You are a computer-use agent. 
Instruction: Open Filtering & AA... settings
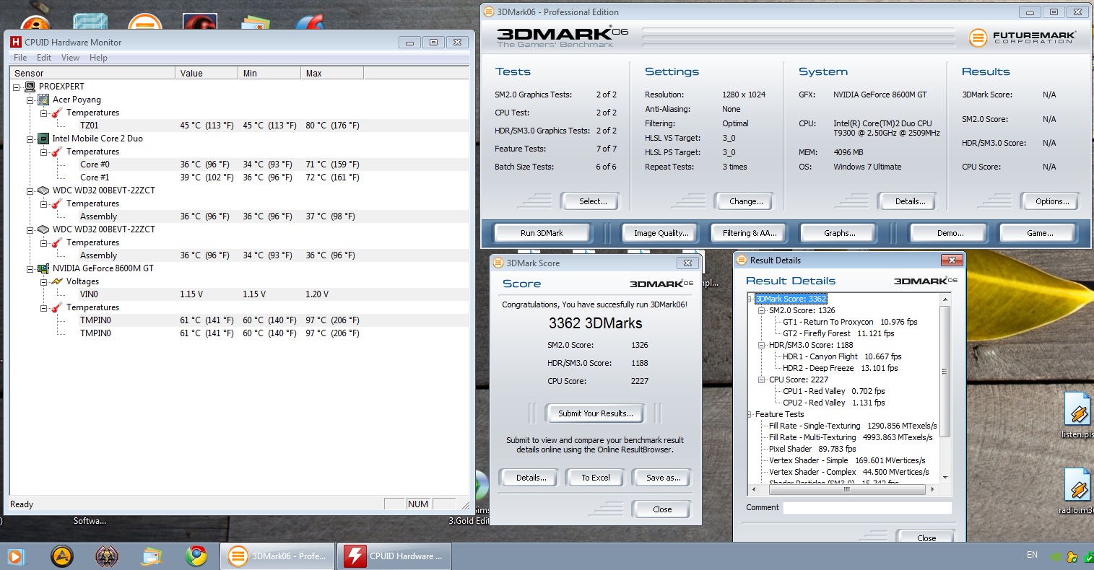750,233
